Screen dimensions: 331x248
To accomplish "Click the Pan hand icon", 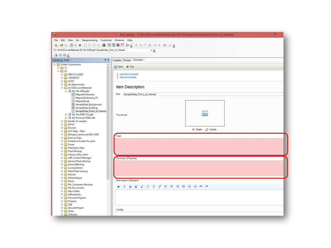I will coord(145,45).
